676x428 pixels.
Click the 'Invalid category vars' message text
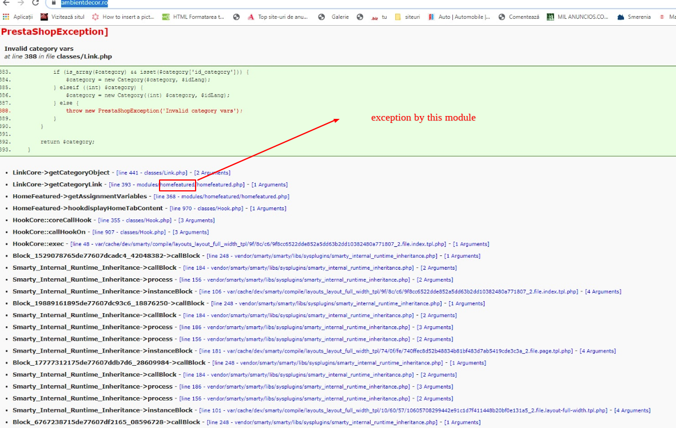39,49
